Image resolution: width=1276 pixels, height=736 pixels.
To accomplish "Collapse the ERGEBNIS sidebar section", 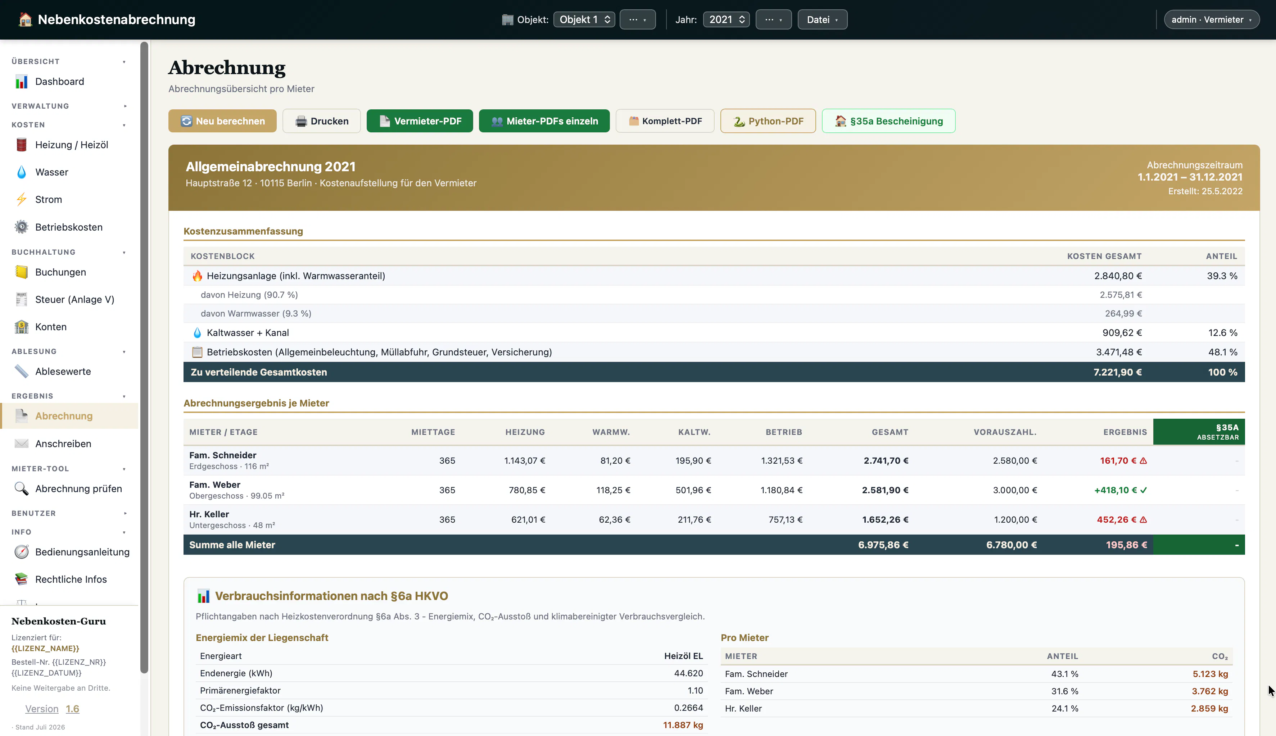I will 69,396.
